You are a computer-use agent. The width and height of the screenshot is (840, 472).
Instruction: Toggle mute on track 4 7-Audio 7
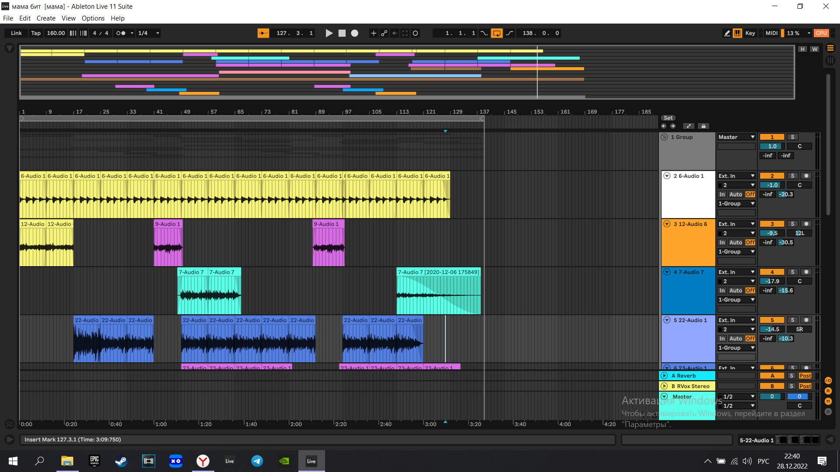[x=772, y=271]
